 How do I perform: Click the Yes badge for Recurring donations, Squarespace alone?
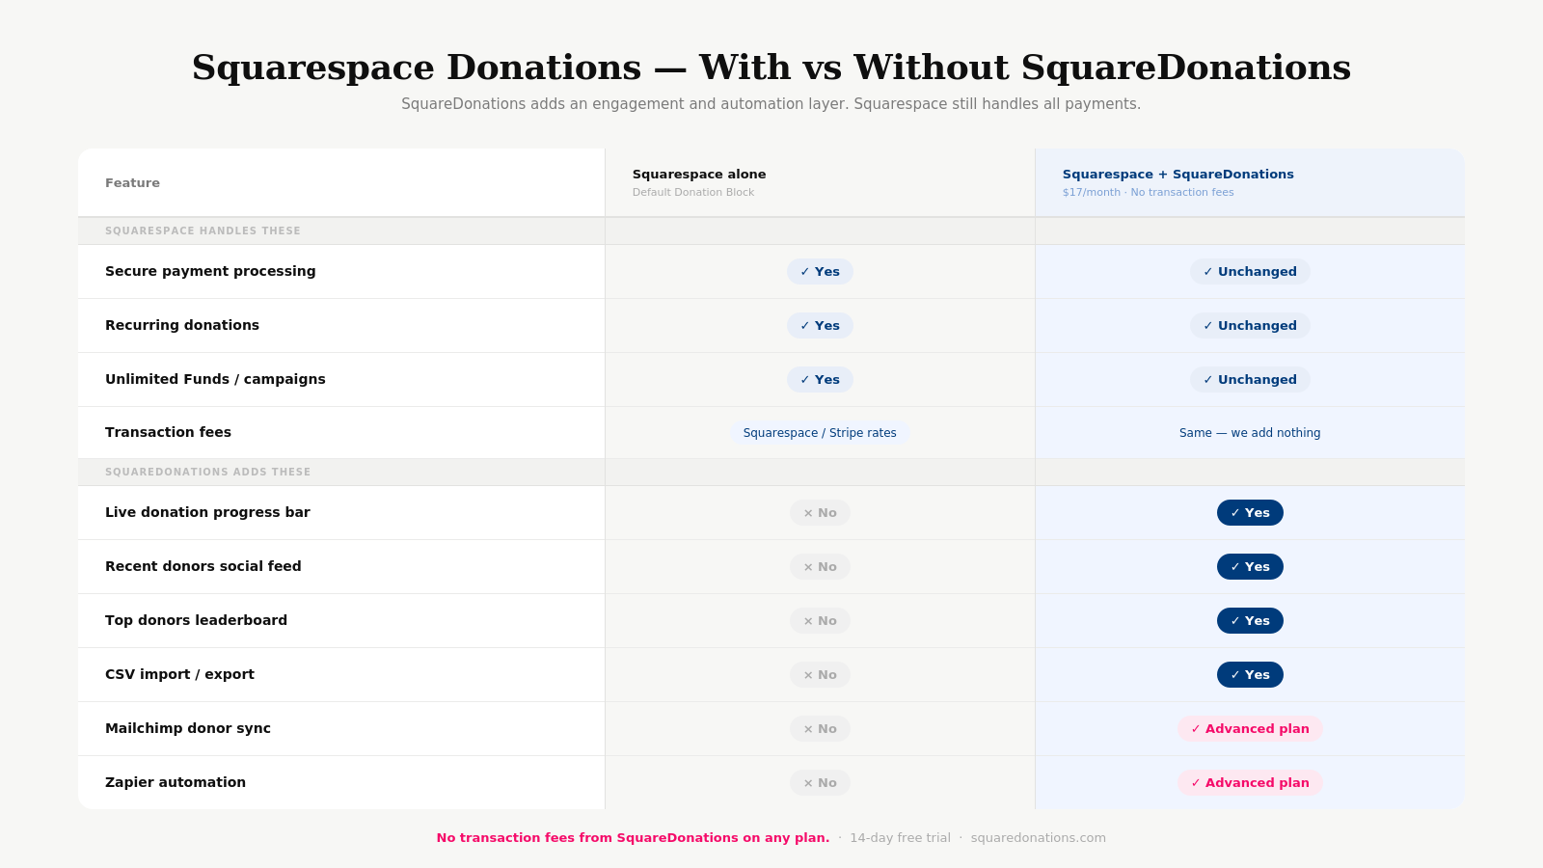(x=820, y=326)
